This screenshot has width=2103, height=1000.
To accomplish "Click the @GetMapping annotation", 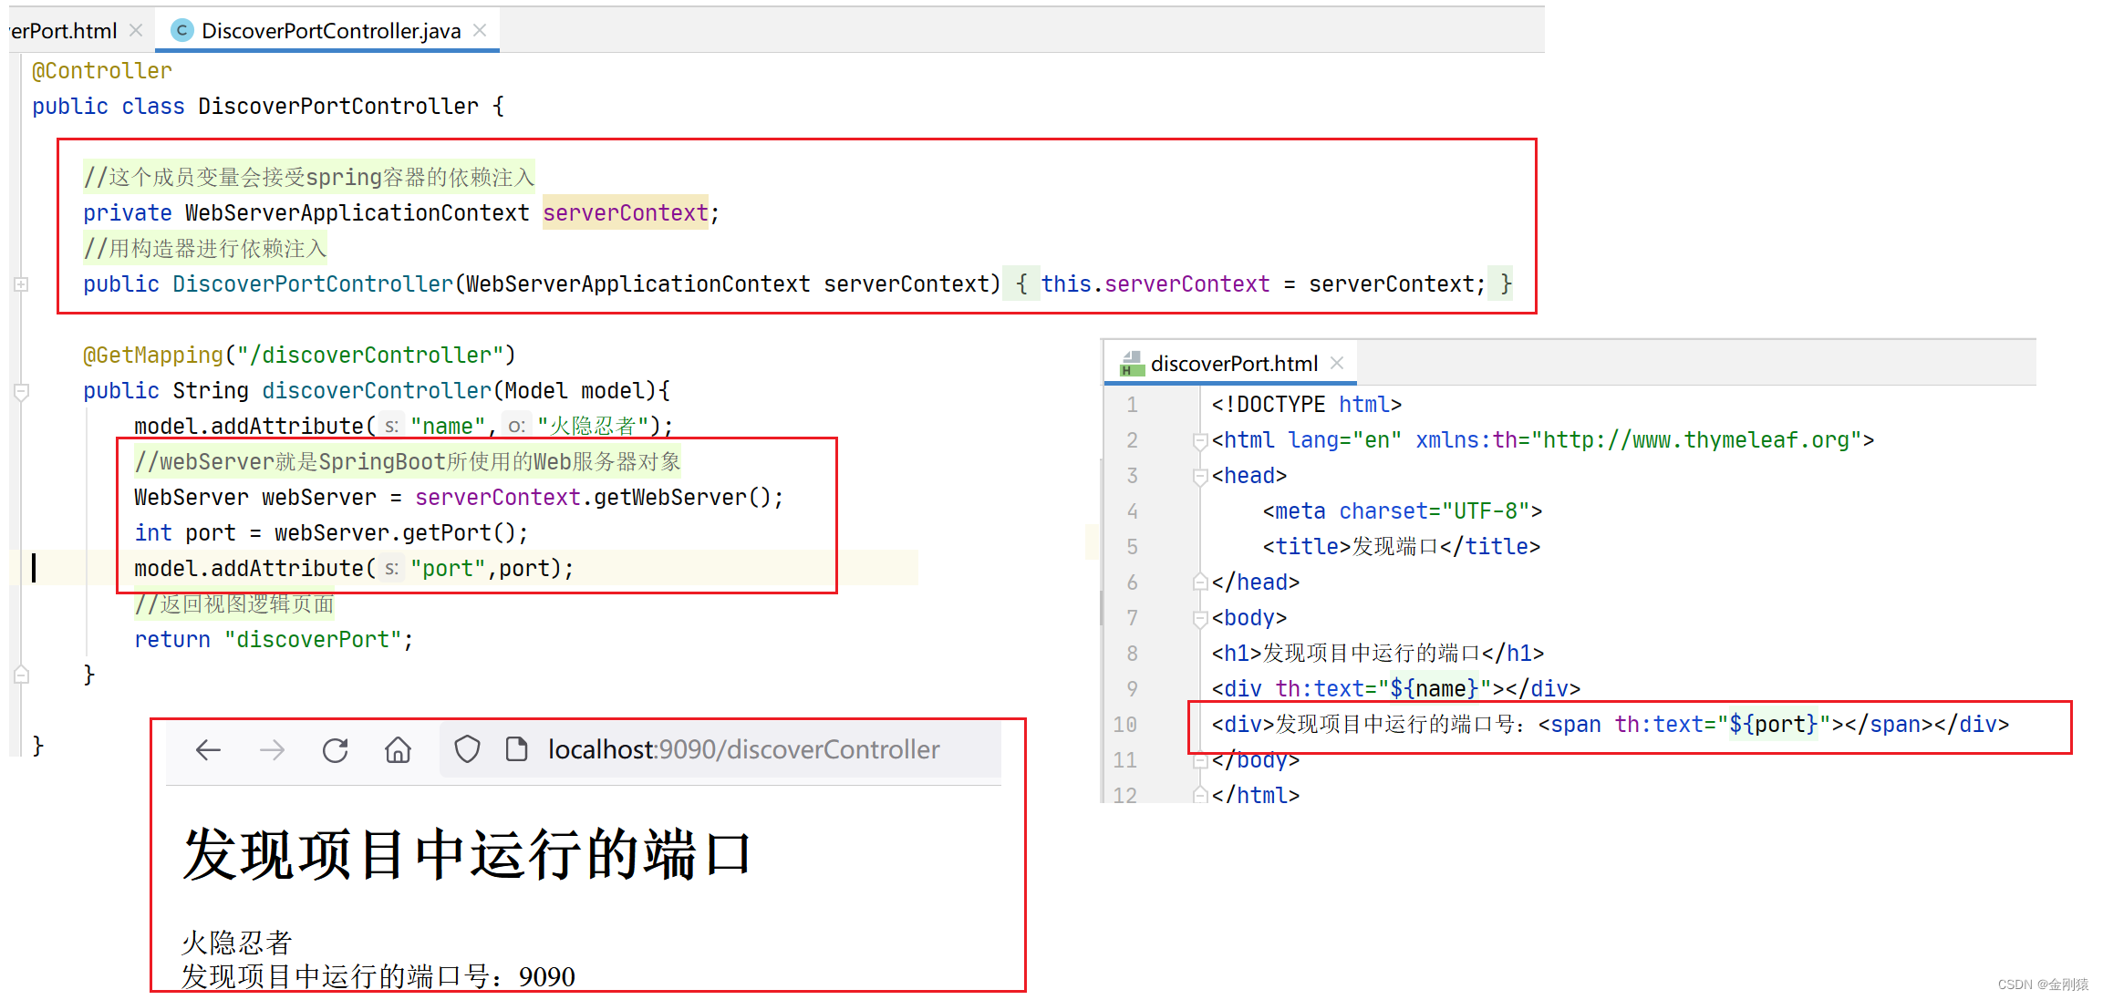I will click(152, 356).
